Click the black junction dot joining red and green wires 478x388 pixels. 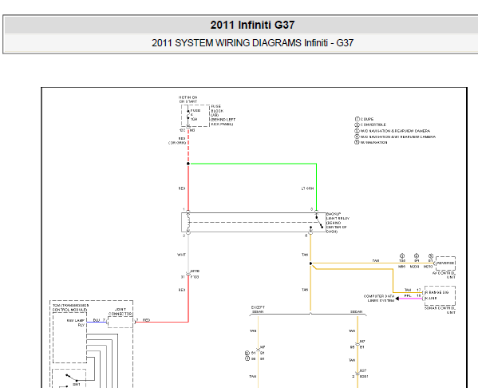[188, 164]
